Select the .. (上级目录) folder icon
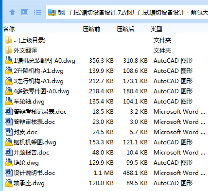 pyautogui.click(x=8, y=40)
